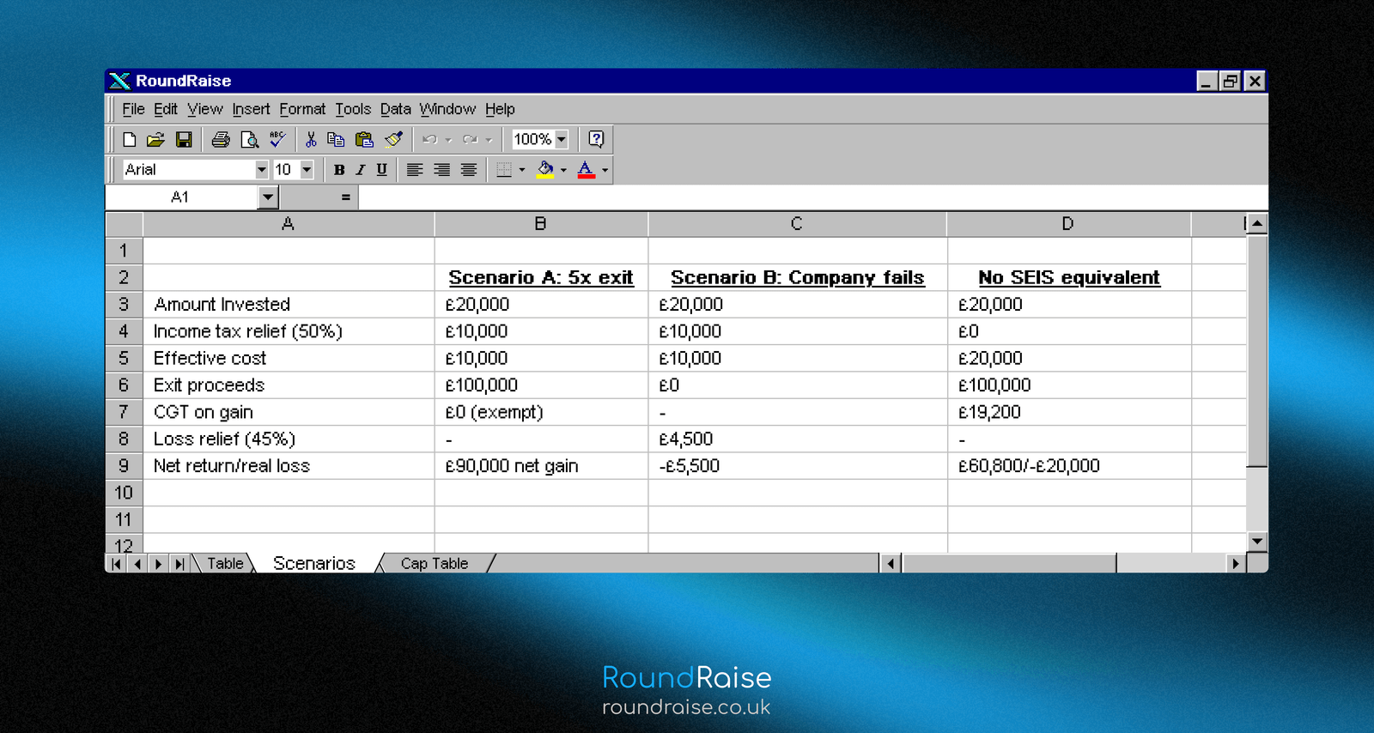Viewport: 1374px width, 733px height.
Task: Apply the red font color A
Action: coord(586,170)
